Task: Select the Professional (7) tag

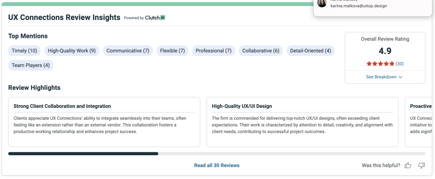Action: pyautogui.click(x=214, y=51)
